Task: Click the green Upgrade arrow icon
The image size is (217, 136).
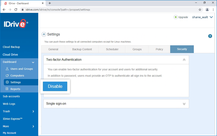Action: click(175, 17)
